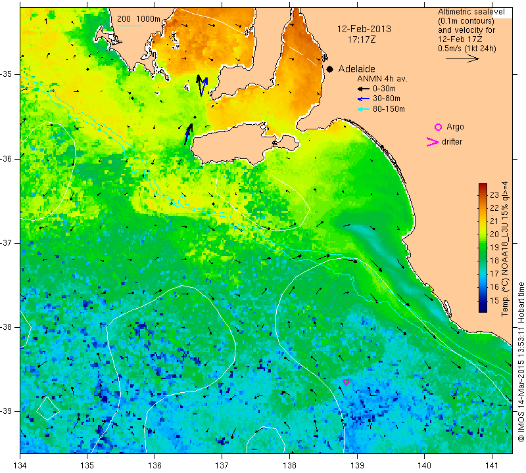Image resolution: width=526 pixels, height=473 pixels.
Task: Click the Temp NOAA18_L3U colorbar caption
Action: point(505,249)
